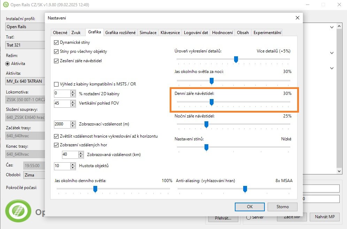The image size is (347, 229).
Task: Switch to the Zvuk tab
Action: (76, 33)
